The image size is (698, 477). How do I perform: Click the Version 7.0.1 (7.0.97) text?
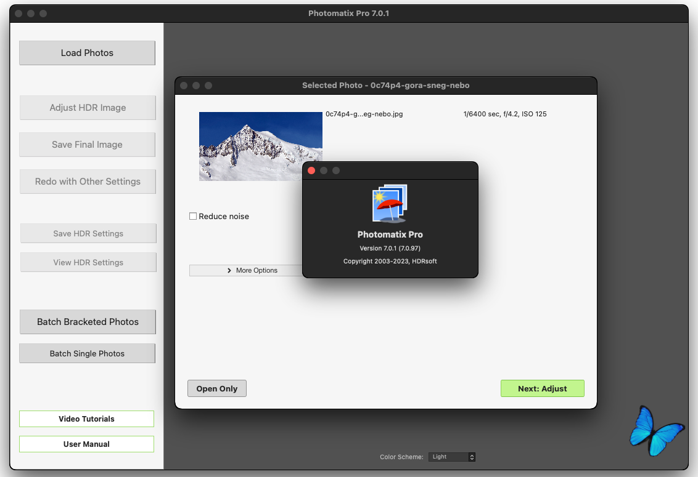coord(390,248)
